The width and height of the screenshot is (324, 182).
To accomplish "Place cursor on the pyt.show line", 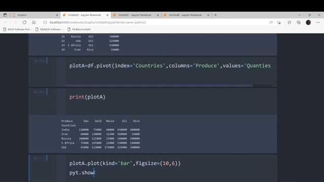I will click(82, 172).
